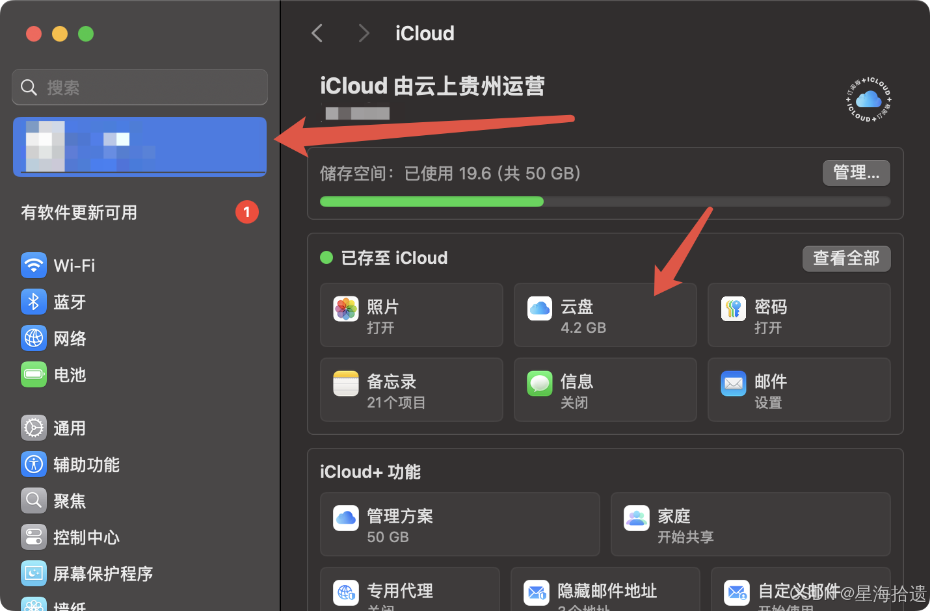Open the 照片 打开 card
Viewport: 930px width, 611px height.
pos(412,315)
